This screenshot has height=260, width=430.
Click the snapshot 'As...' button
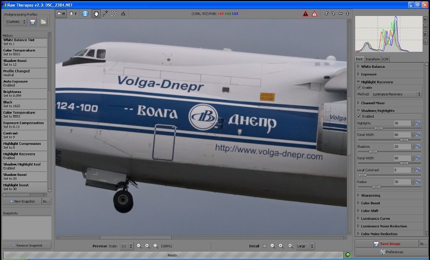[x=46, y=201]
